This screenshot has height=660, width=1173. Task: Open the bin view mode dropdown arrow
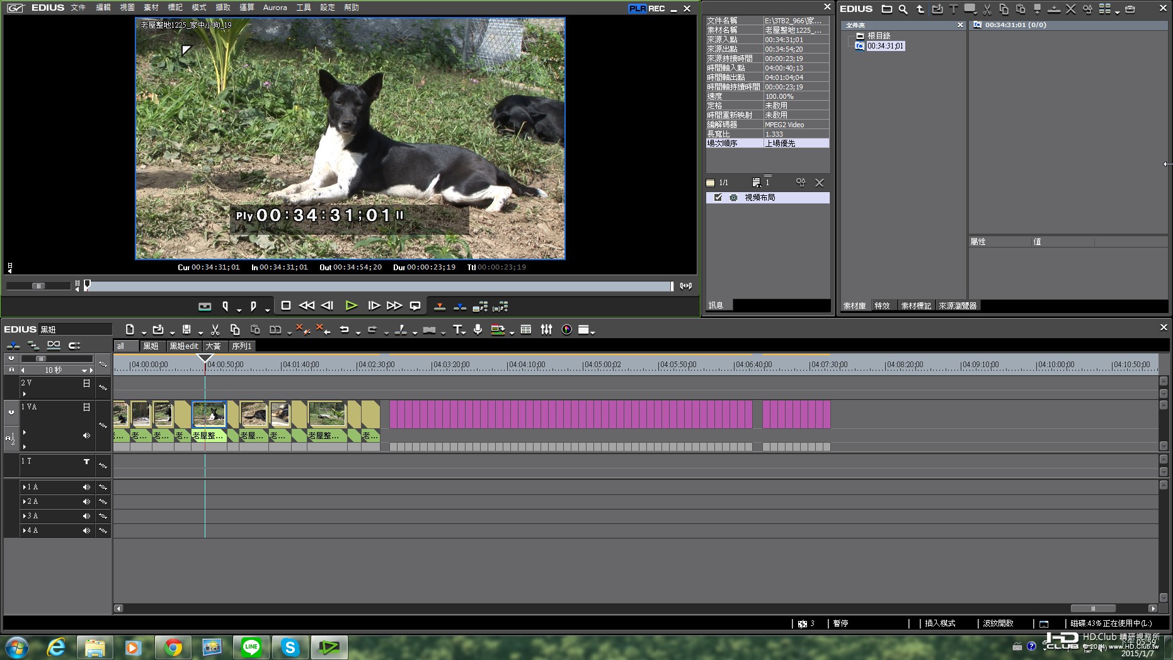[x=1117, y=12]
